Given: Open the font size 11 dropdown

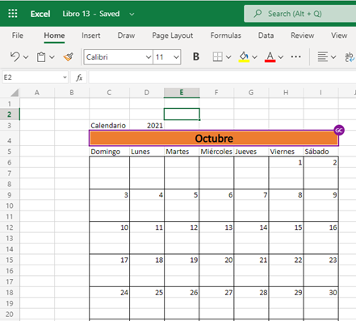Looking at the screenshot, I should coord(176,57).
